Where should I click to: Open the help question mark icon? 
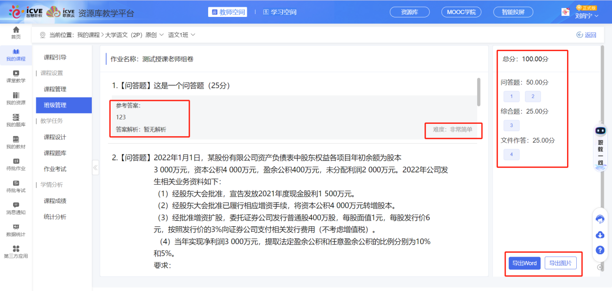coord(599,250)
